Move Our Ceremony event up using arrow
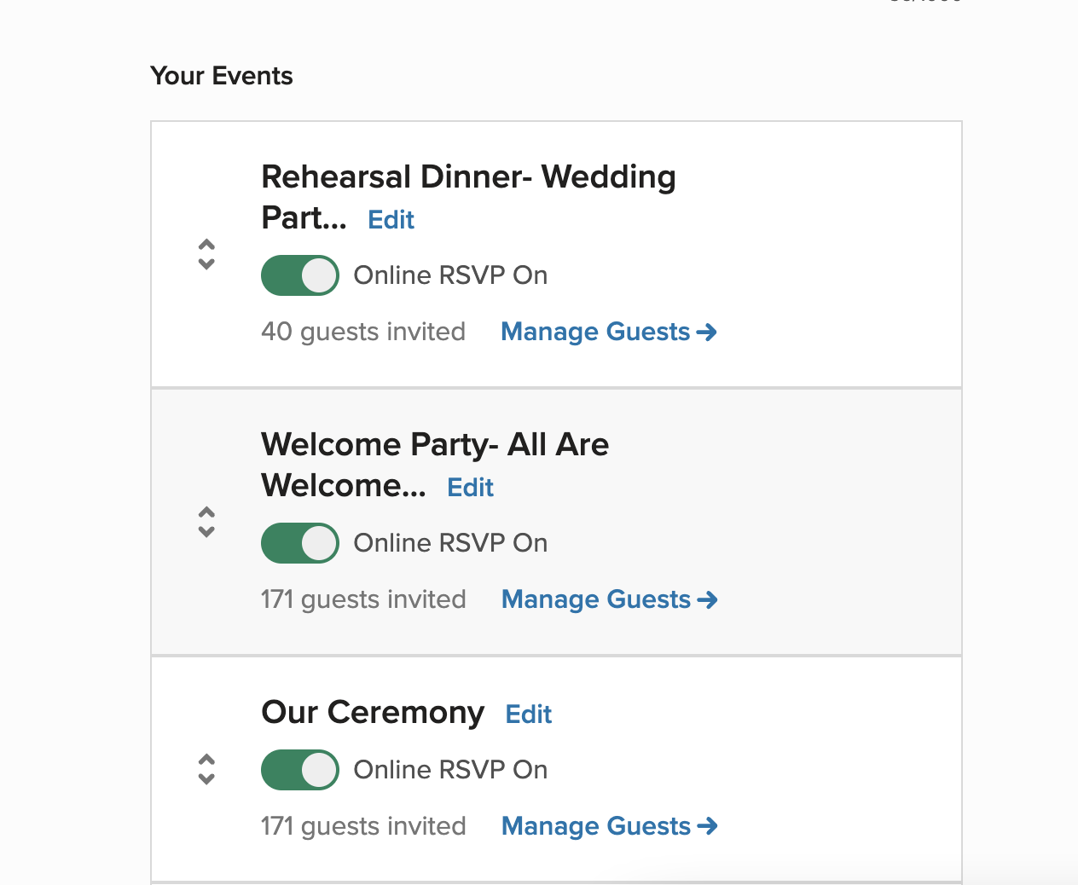 coord(206,760)
